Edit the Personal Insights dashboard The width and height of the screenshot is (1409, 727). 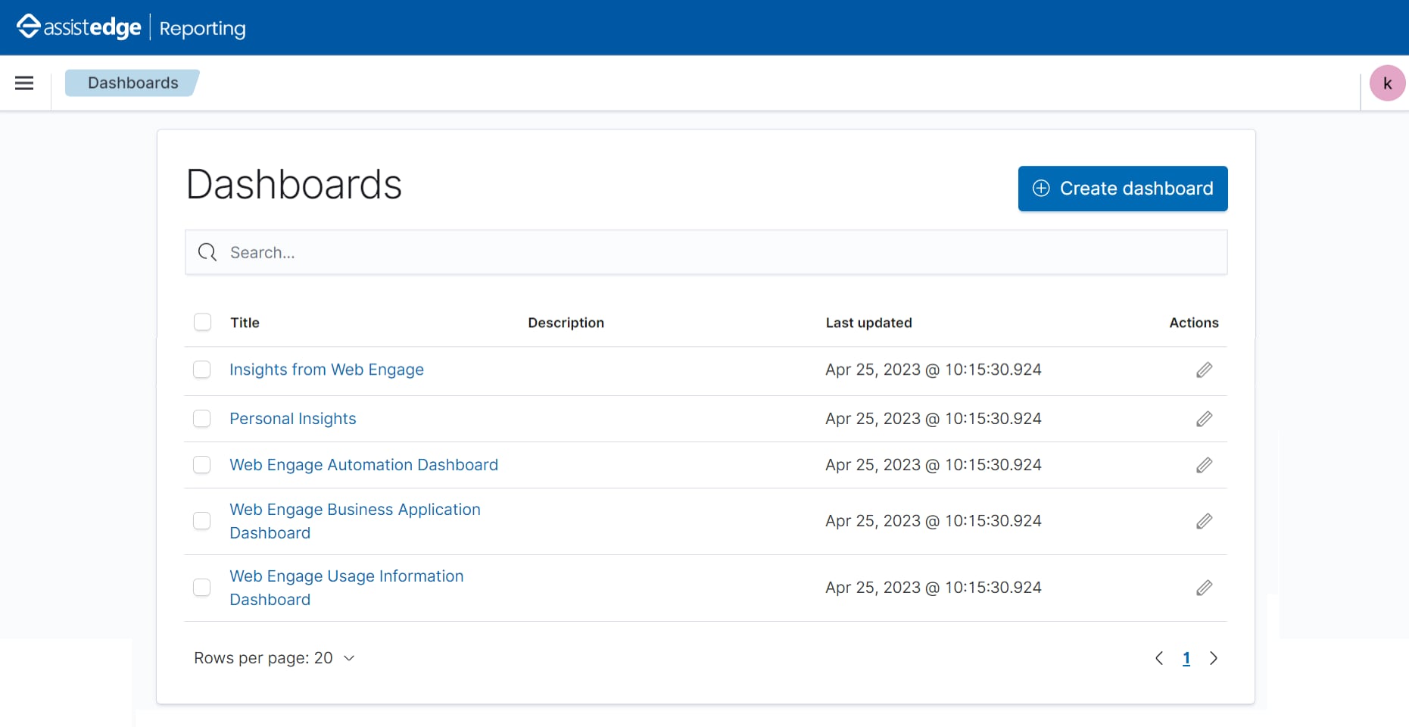[1204, 419]
